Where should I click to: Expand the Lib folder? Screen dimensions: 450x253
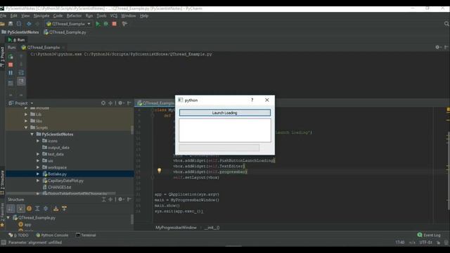26,115
